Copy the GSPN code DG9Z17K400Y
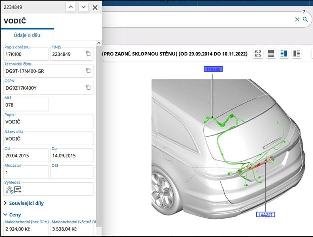The height and width of the screenshot is (237, 313). pyautogui.click(x=88, y=87)
